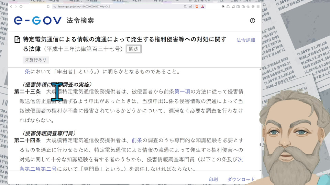Click the 法令検索 title text
The height and width of the screenshot is (185, 330).
pos(80,21)
